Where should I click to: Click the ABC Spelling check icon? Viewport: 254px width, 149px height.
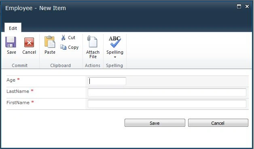coord(115,42)
